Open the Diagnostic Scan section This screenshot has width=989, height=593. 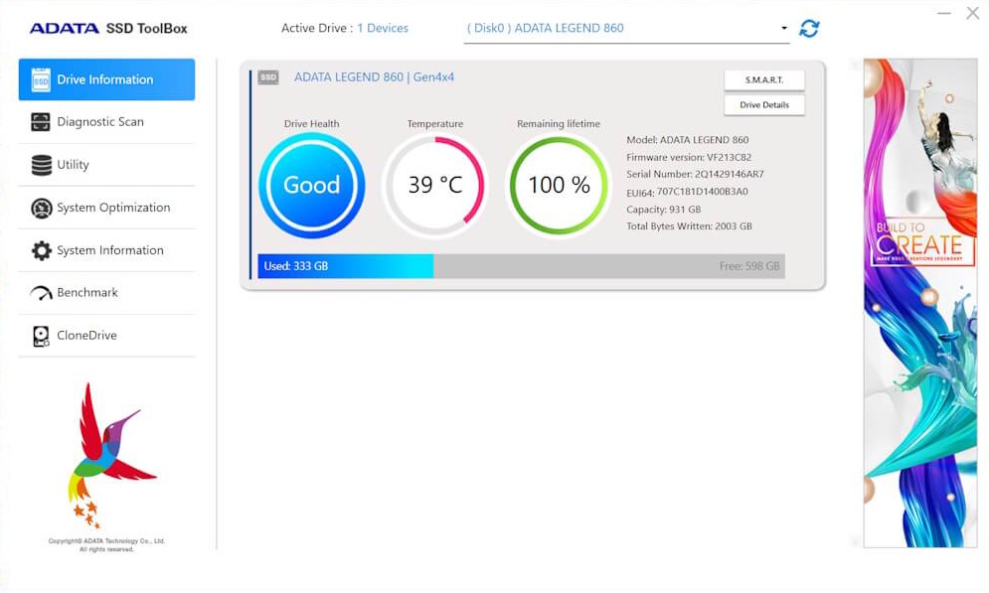pos(106,122)
